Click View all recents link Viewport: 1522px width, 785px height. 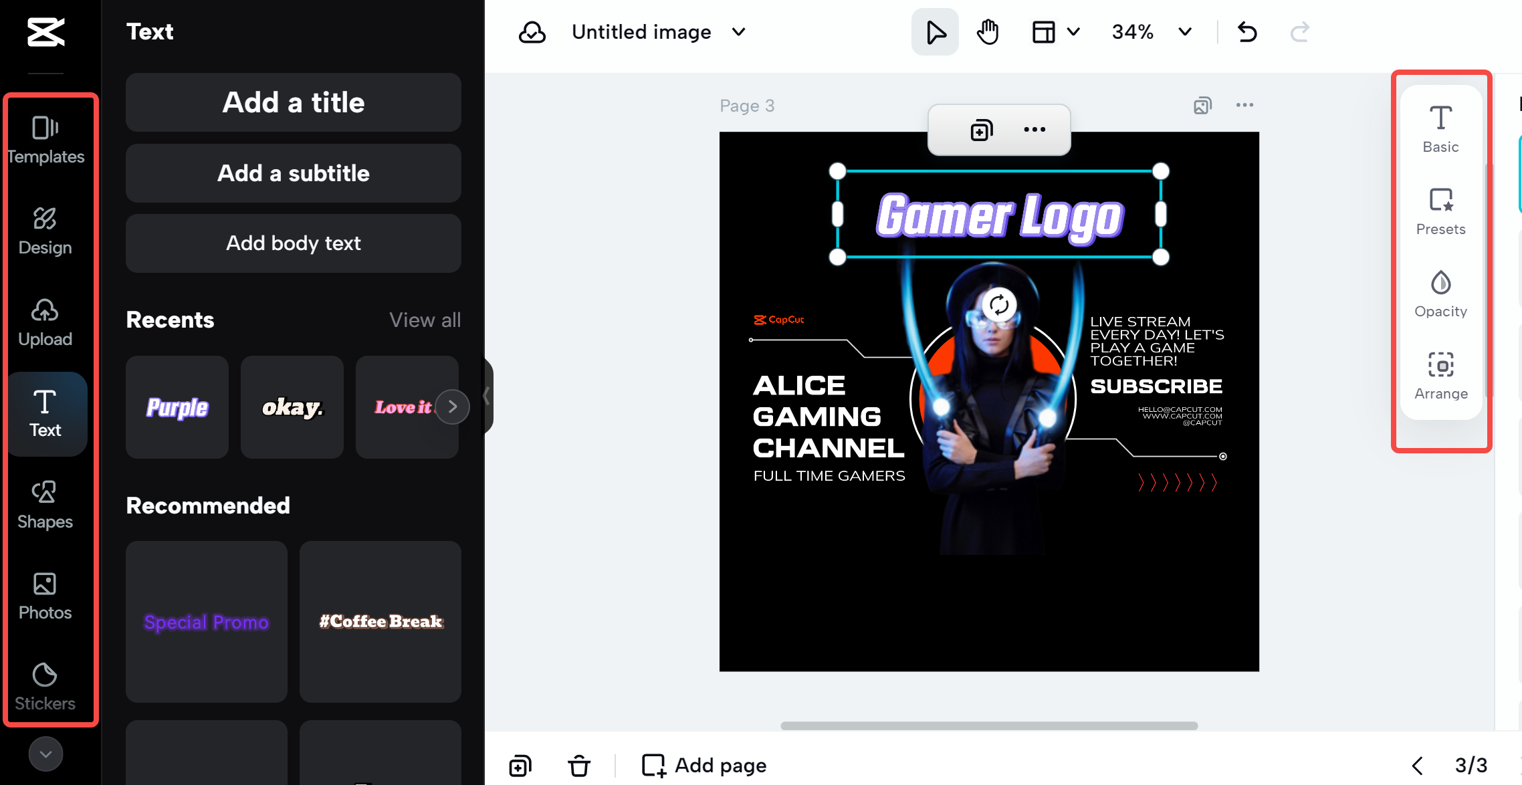pyautogui.click(x=425, y=320)
